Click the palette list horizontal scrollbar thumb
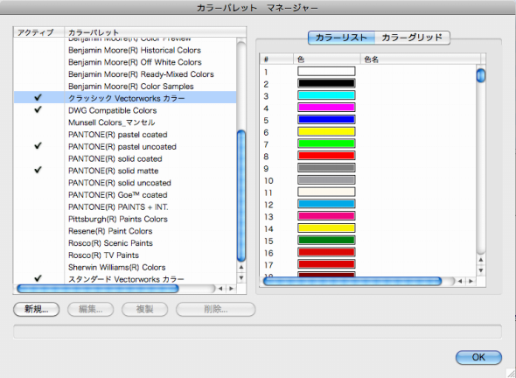Image resolution: width=516 pixels, height=378 pixels. 97,289
